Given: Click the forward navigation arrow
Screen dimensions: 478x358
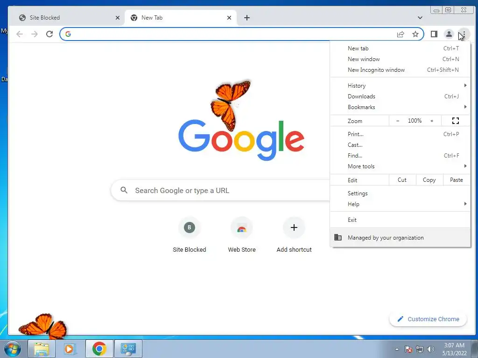Looking at the screenshot, I should tap(35, 34).
